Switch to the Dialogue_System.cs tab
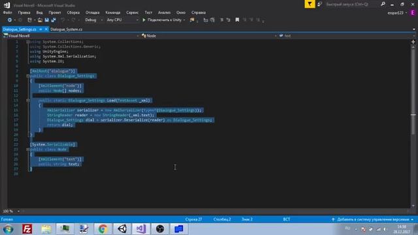Viewport: 418px width, 235px height. coord(67,29)
